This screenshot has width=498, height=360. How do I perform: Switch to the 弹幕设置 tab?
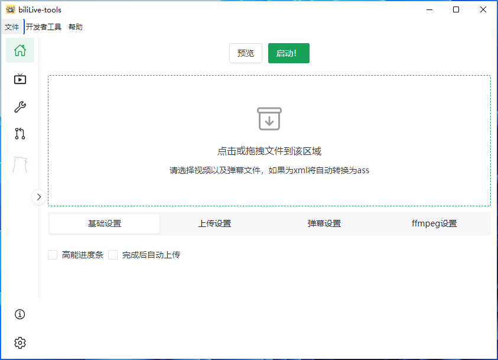pos(324,223)
